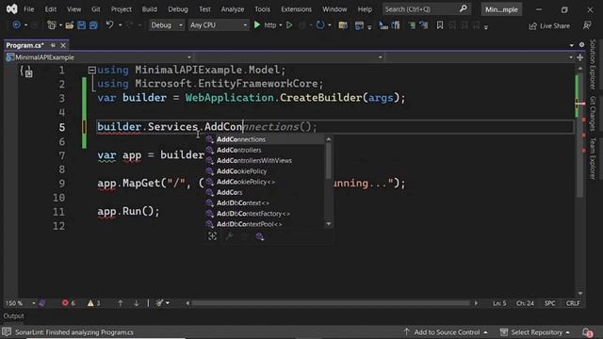Open the Debug configuration dropdown

[x=166, y=25]
